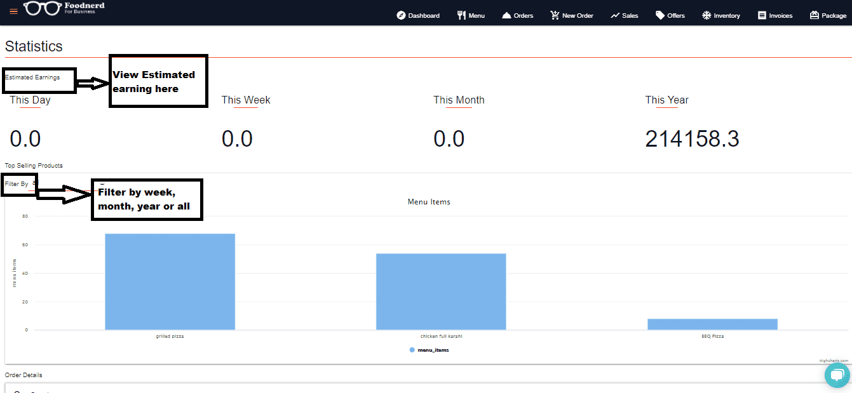Open the hamburger menu icon
This screenshot has height=393, width=852.
tap(13, 12)
